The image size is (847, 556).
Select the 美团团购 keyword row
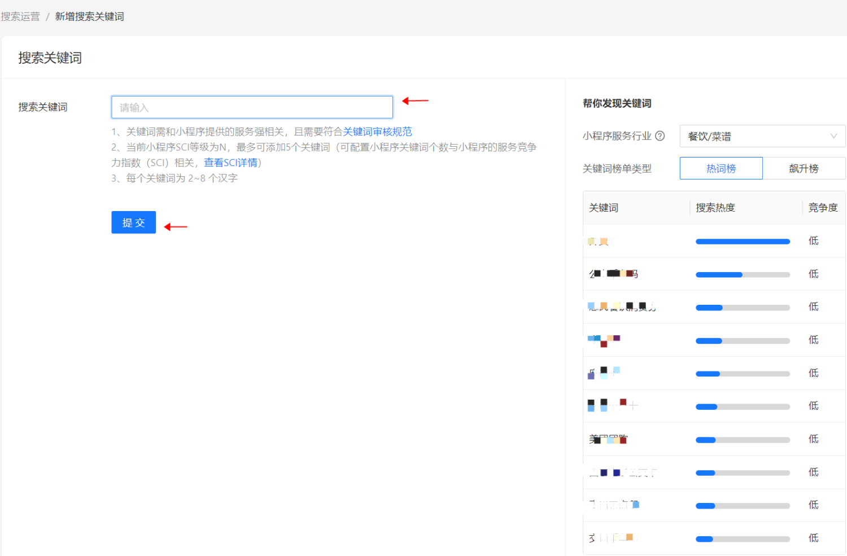(608, 439)
